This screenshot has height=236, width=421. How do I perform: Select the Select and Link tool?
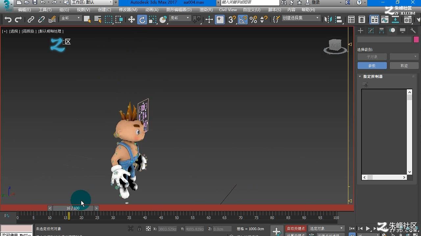[x=31, y=20]
